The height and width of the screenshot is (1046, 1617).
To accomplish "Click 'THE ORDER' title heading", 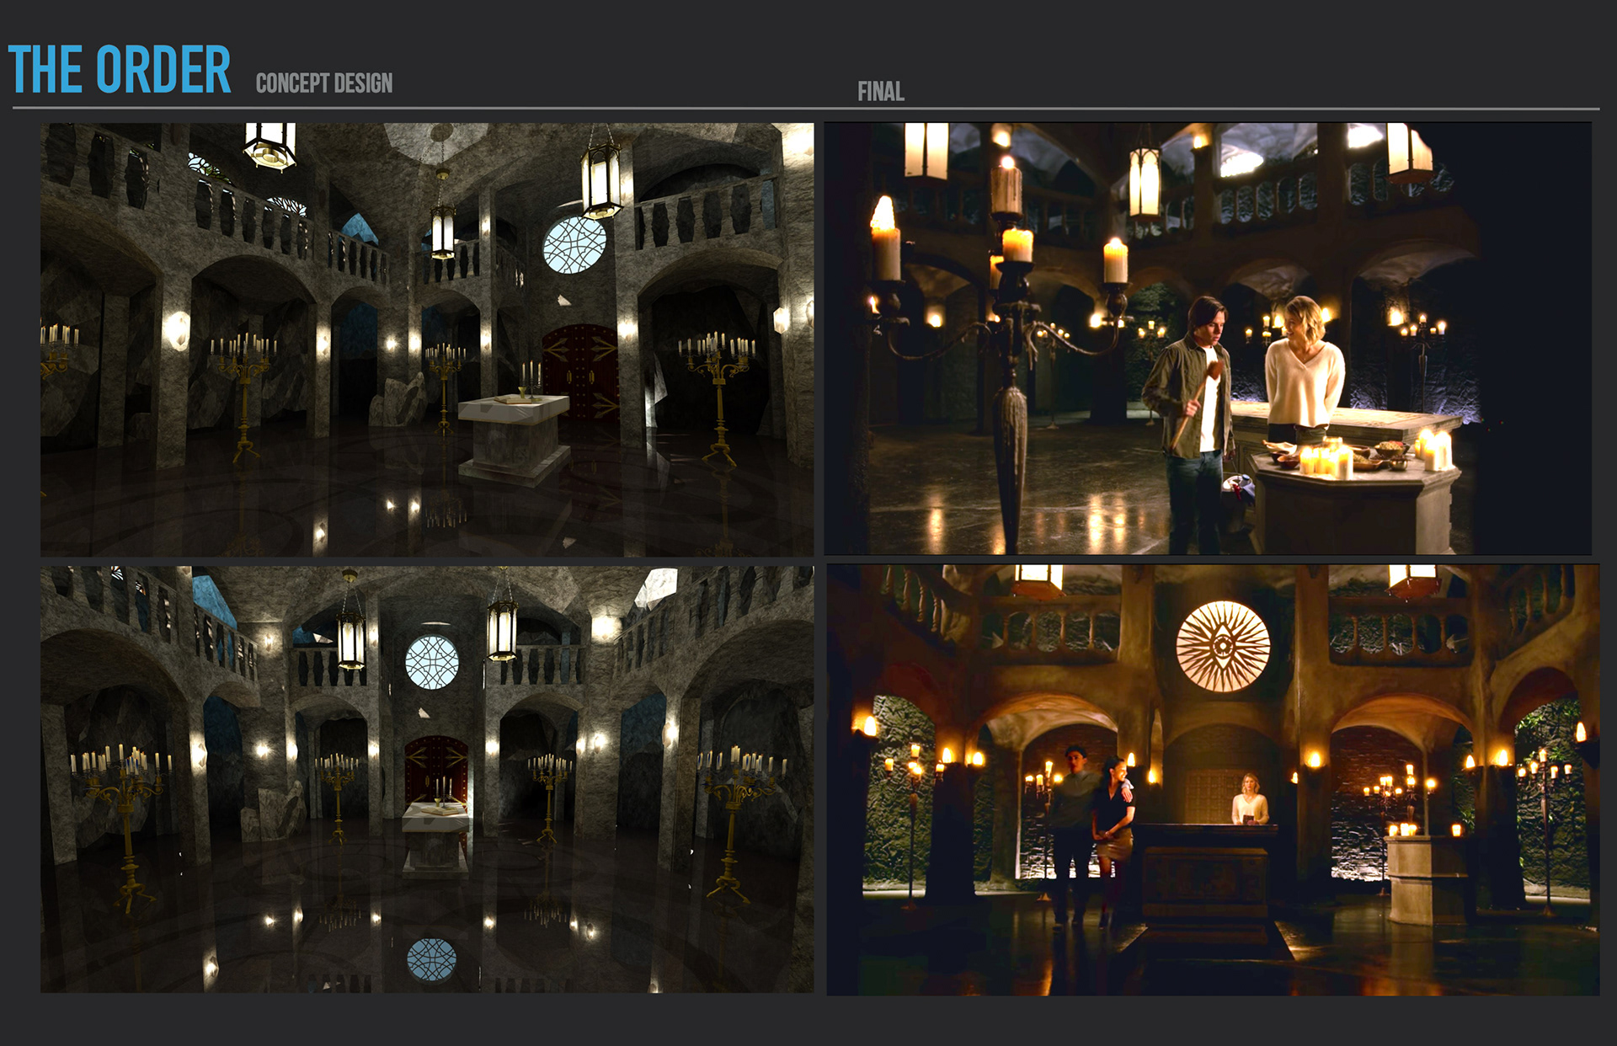I will (x=120, y=70).
